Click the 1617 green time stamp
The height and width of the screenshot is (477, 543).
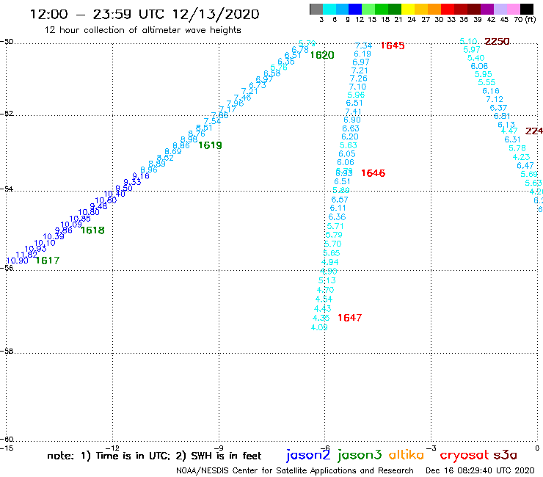48,261
